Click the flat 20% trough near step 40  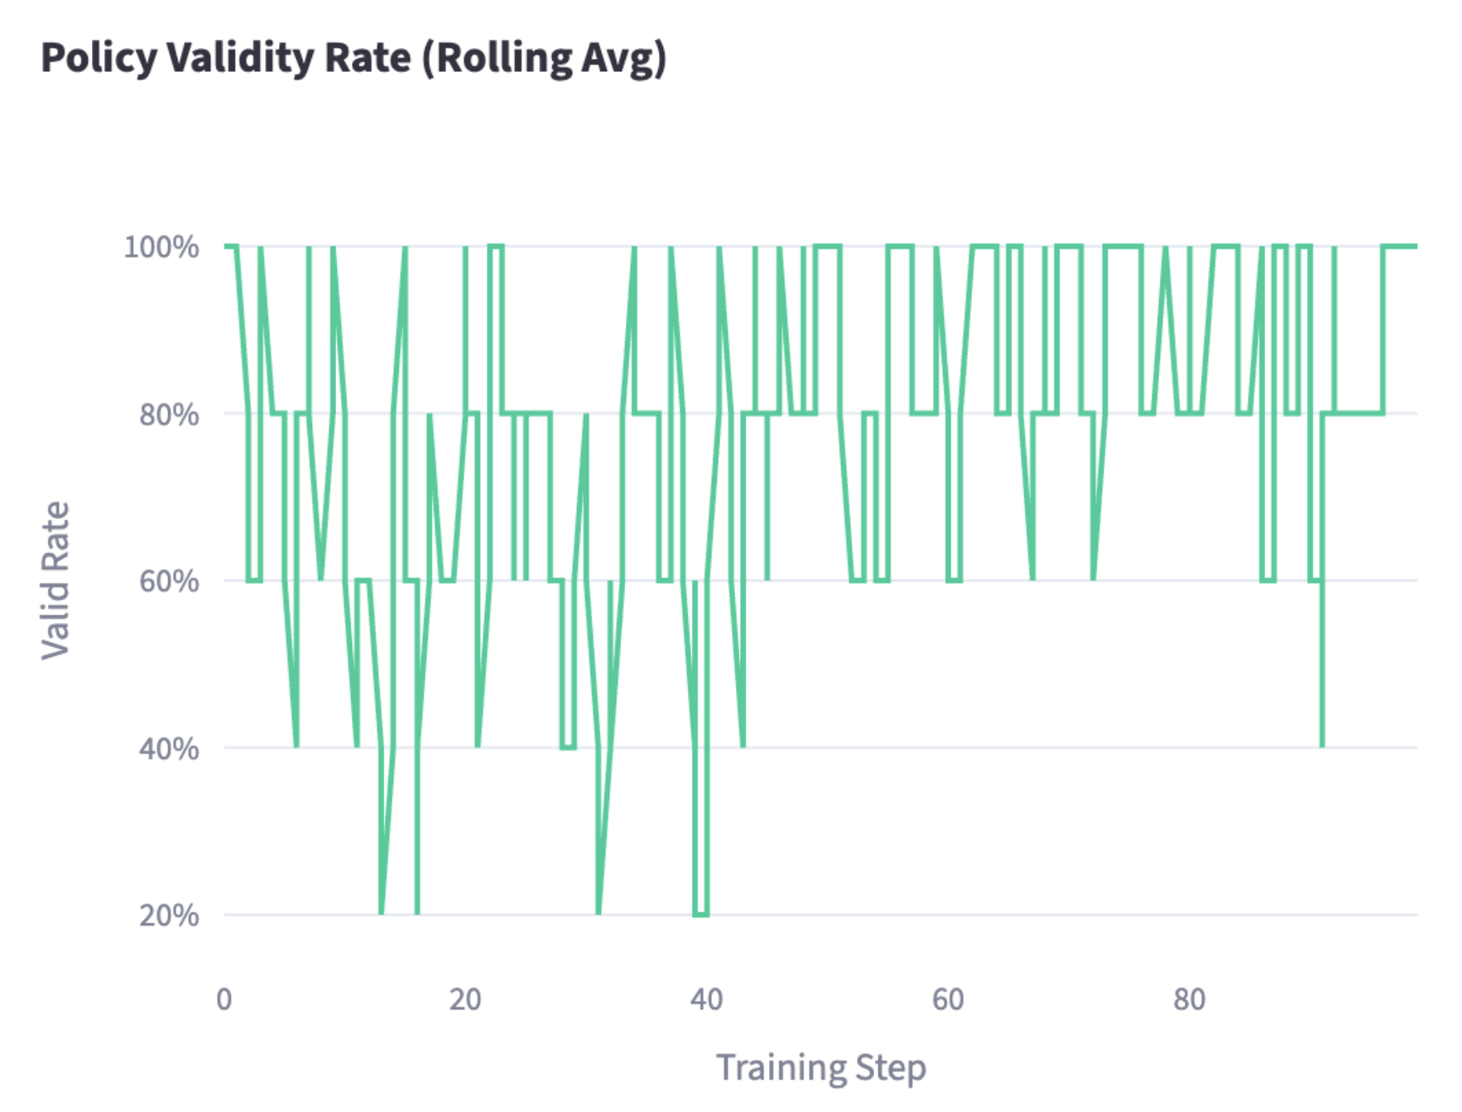(700, 914)
